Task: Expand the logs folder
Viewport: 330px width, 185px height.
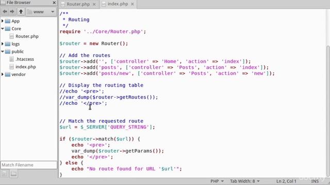Action: pos(3,44)
